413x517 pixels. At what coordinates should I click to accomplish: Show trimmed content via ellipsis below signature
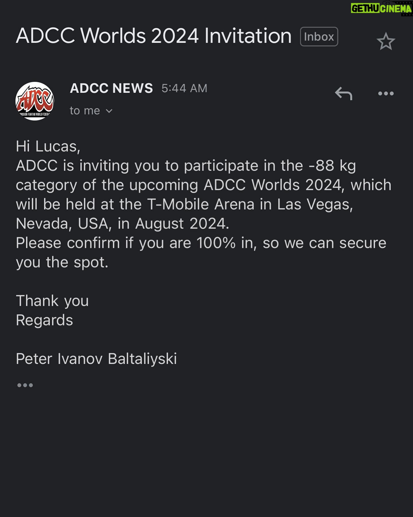coord(25,385)
